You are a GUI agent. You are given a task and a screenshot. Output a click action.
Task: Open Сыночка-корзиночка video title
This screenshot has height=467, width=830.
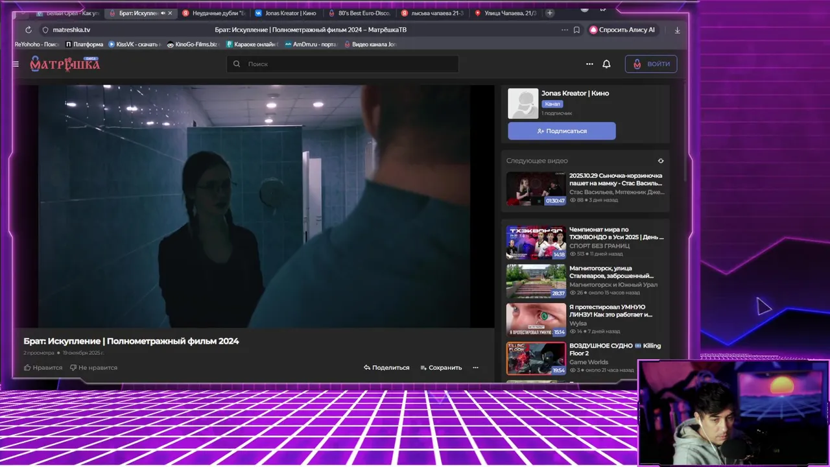616,180
